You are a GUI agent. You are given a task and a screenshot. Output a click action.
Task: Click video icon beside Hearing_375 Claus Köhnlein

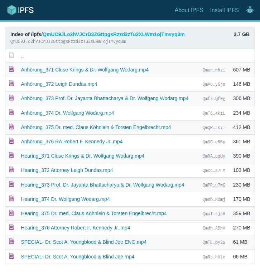(11, 213)
